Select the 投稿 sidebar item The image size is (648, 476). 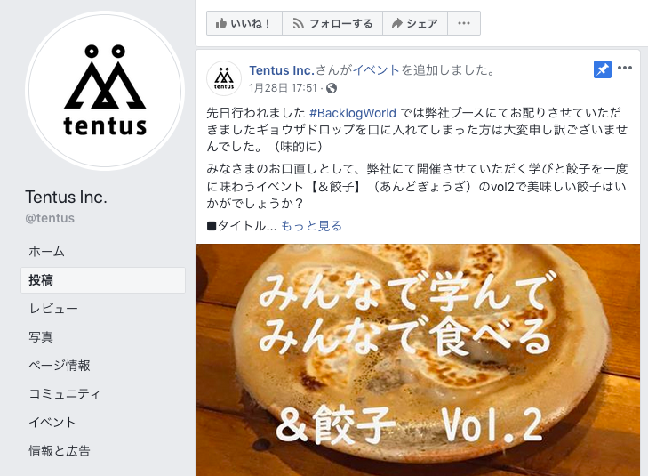(103, 280)
